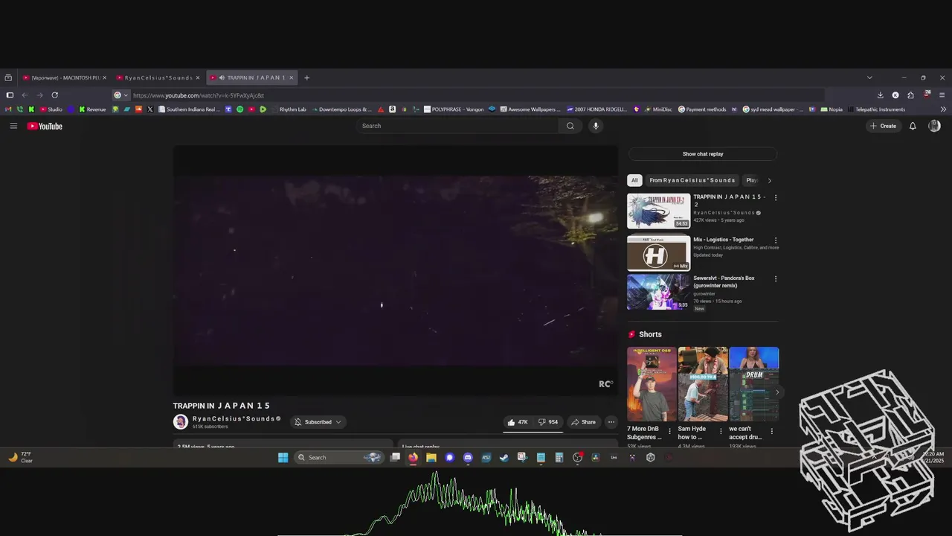Reload the page in the browser toolbar
952x536 pixels.
click(54, 95)
